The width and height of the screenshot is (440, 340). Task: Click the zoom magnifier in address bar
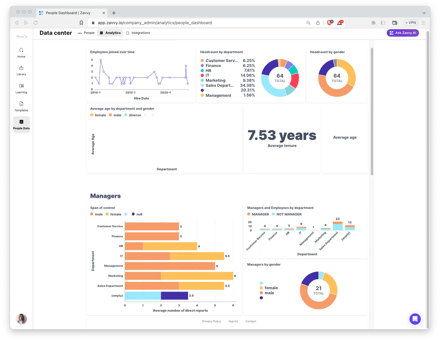pos(308,23)
